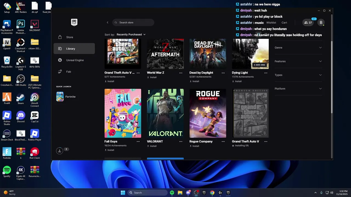The width and height of the screenshot is (351, 197).
Task: Go back using the launcher back arrow
Action: [107, 22]
